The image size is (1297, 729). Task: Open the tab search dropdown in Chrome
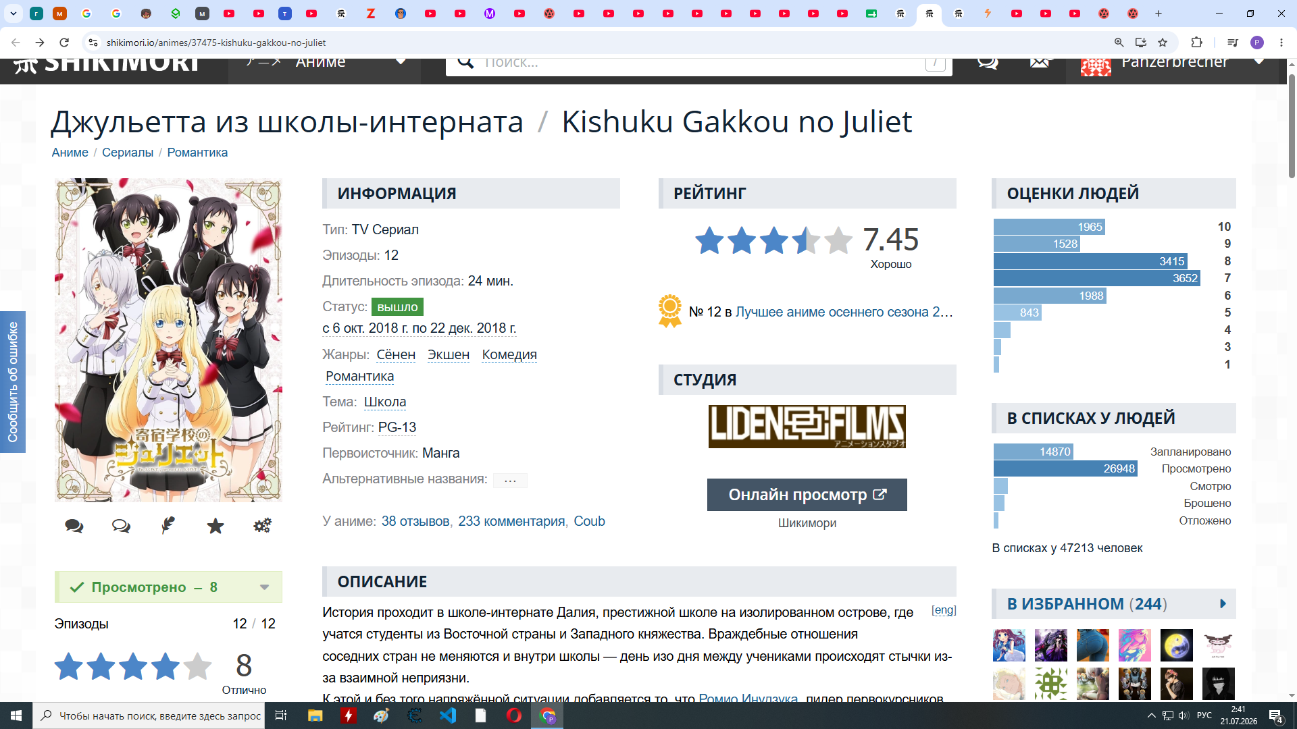14,13
